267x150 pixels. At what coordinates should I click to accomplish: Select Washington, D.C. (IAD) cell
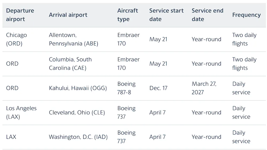[78, 137]
